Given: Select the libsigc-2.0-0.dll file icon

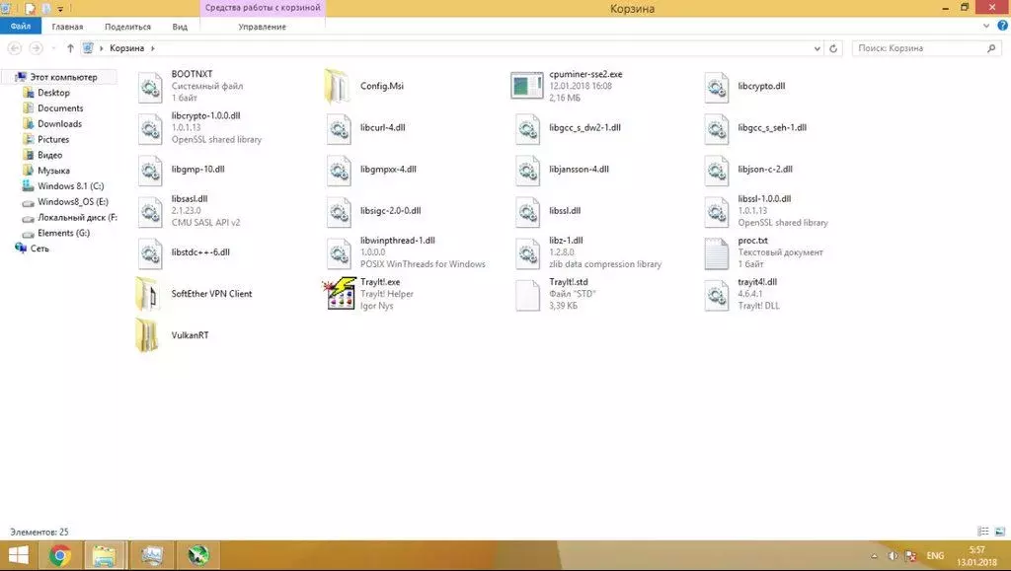Looking at the screenshot, I should tap(340, 212).
